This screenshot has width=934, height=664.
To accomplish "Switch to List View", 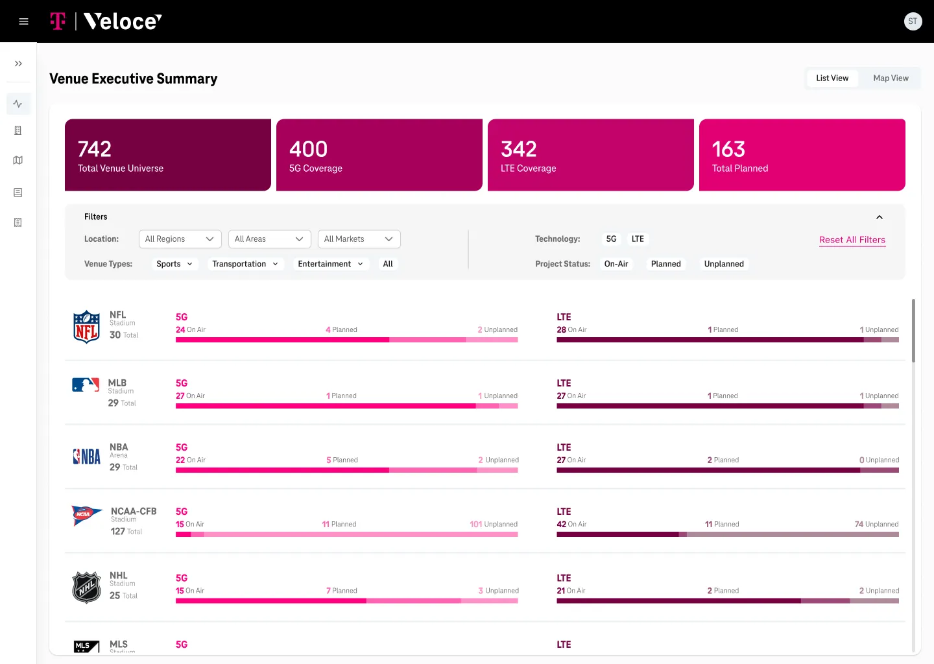I will point(832,78).
